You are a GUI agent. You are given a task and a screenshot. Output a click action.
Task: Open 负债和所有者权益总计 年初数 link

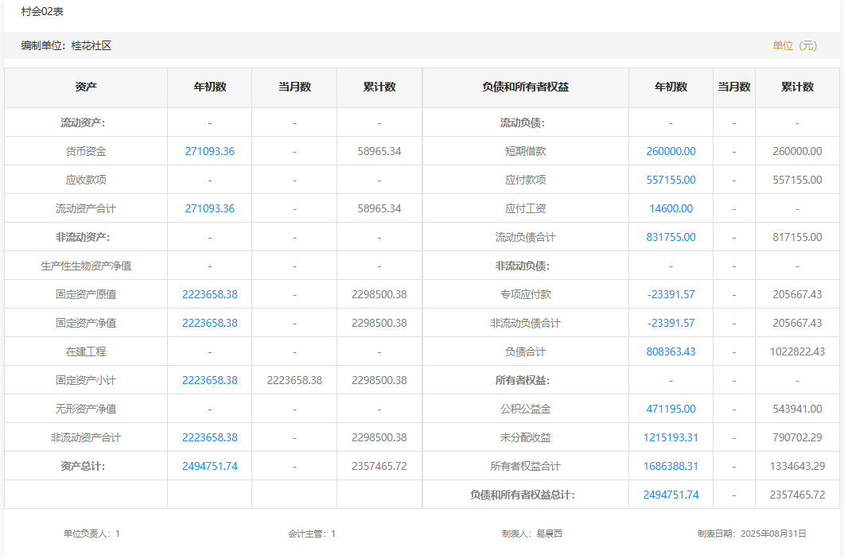[671, 495]
